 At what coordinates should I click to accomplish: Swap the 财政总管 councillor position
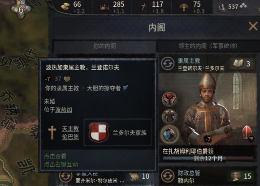coord(168,176)
